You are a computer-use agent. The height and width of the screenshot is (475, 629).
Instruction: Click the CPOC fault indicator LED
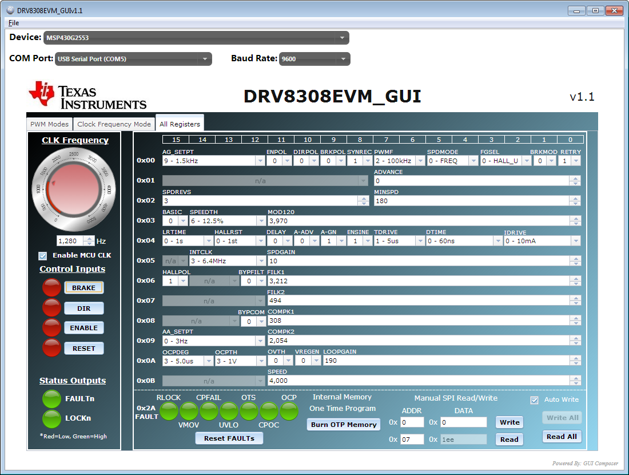click(269, 411)
